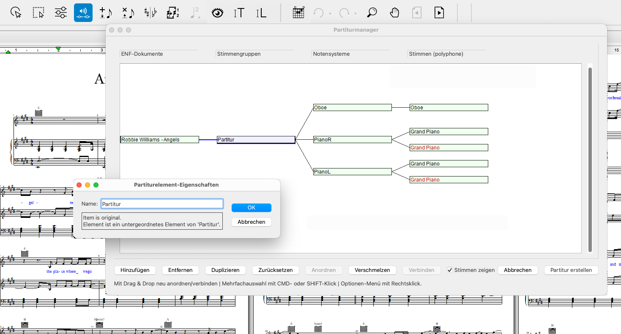Toggle the active playback sound button

coord(83,13)
